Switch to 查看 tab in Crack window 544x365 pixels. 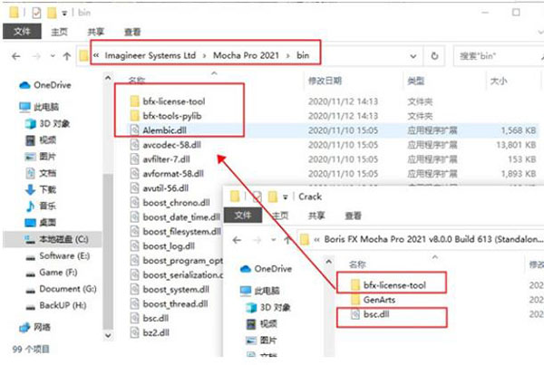[x=353, y=216]
